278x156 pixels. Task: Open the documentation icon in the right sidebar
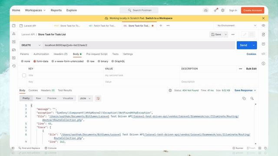pos(264,35)
